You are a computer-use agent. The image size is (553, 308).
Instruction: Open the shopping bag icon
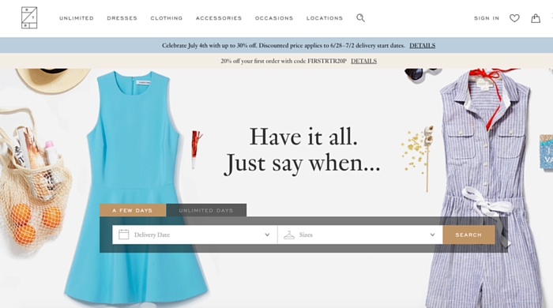(536, 18)
